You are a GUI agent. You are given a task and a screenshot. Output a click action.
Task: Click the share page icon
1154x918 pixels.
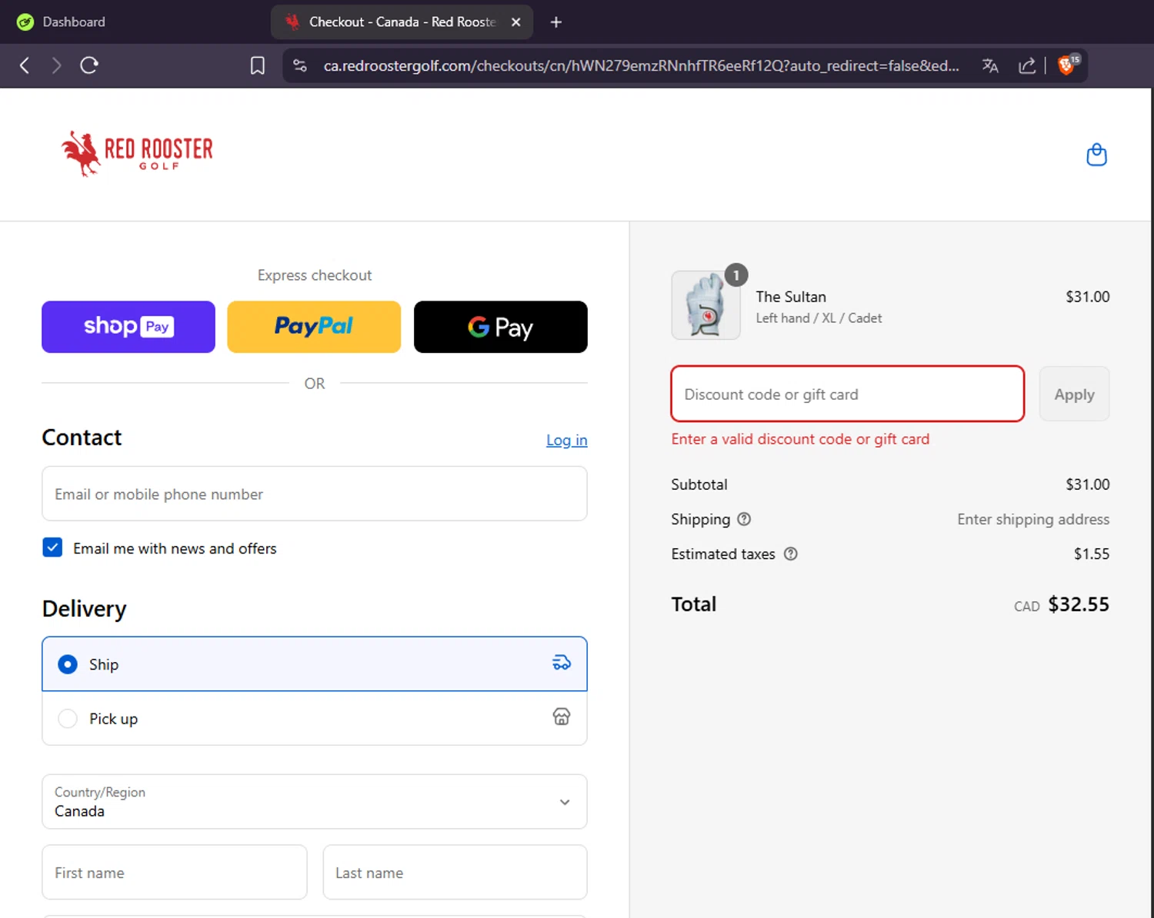[1027, 66]
